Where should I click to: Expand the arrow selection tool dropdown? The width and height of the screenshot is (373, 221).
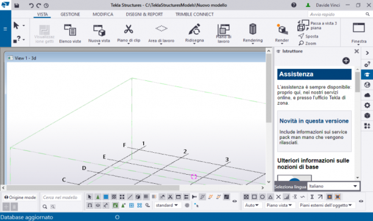24,26
